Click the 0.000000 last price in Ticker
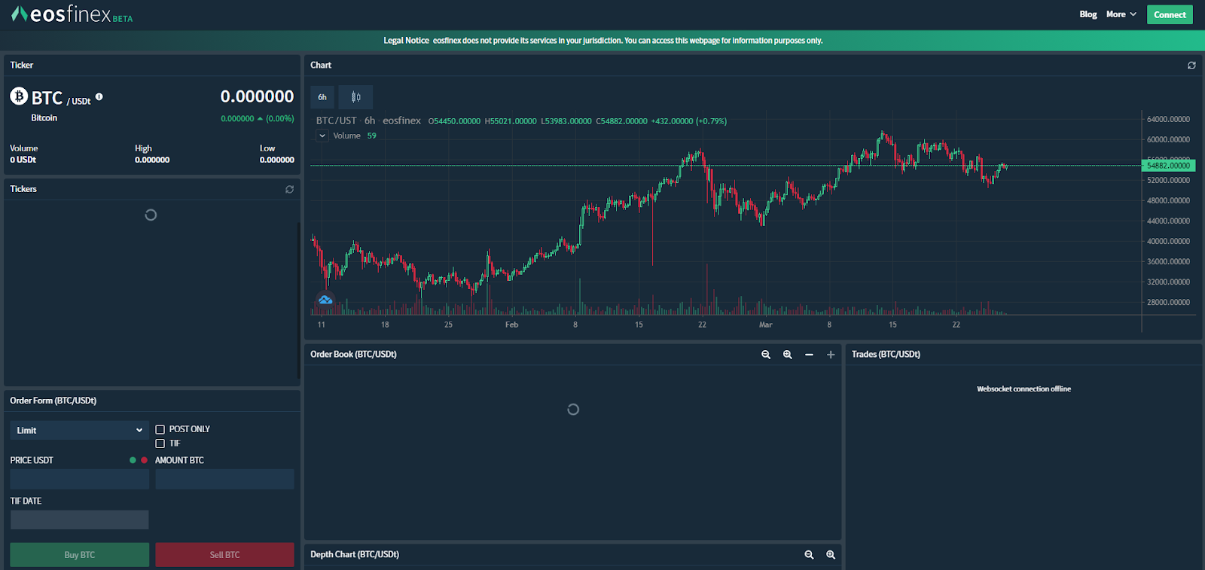Viewport: 1205px width, 570px height. pyautogui.click(x=257, y=96)
